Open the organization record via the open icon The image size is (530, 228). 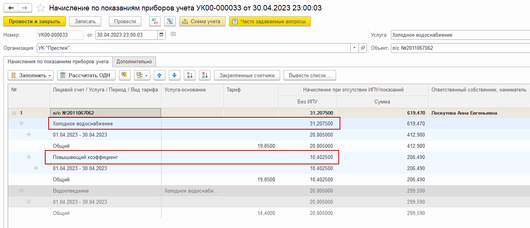tap(363, 48)
